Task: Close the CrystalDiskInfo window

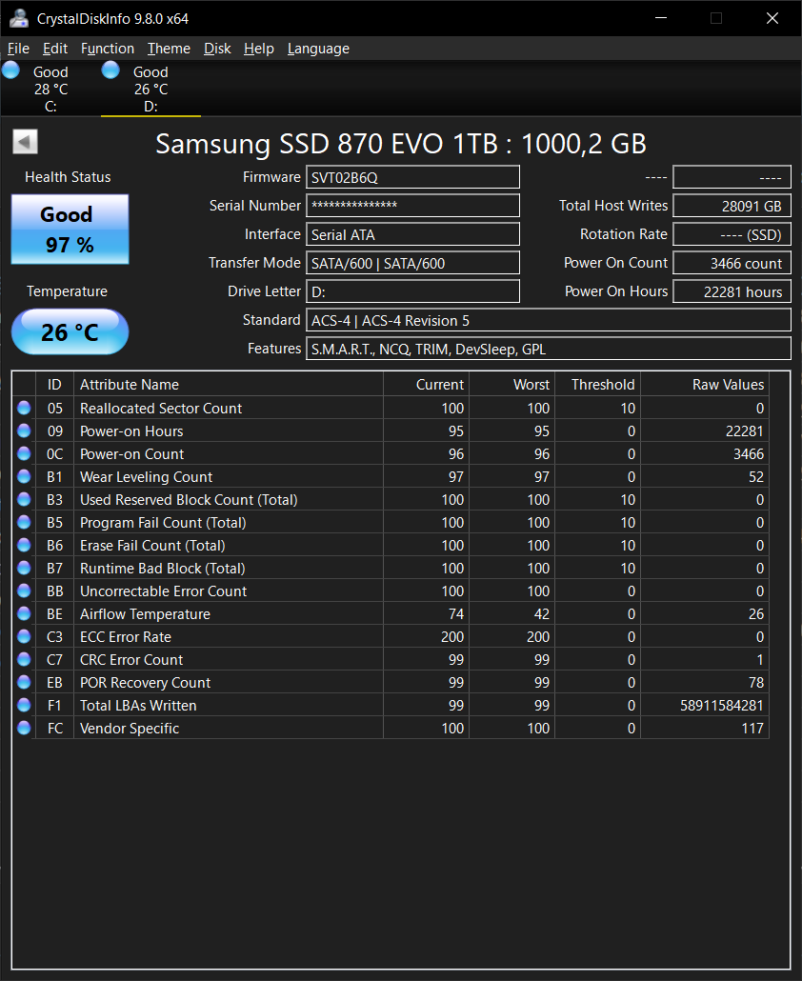Action: [x=772, y=18]
